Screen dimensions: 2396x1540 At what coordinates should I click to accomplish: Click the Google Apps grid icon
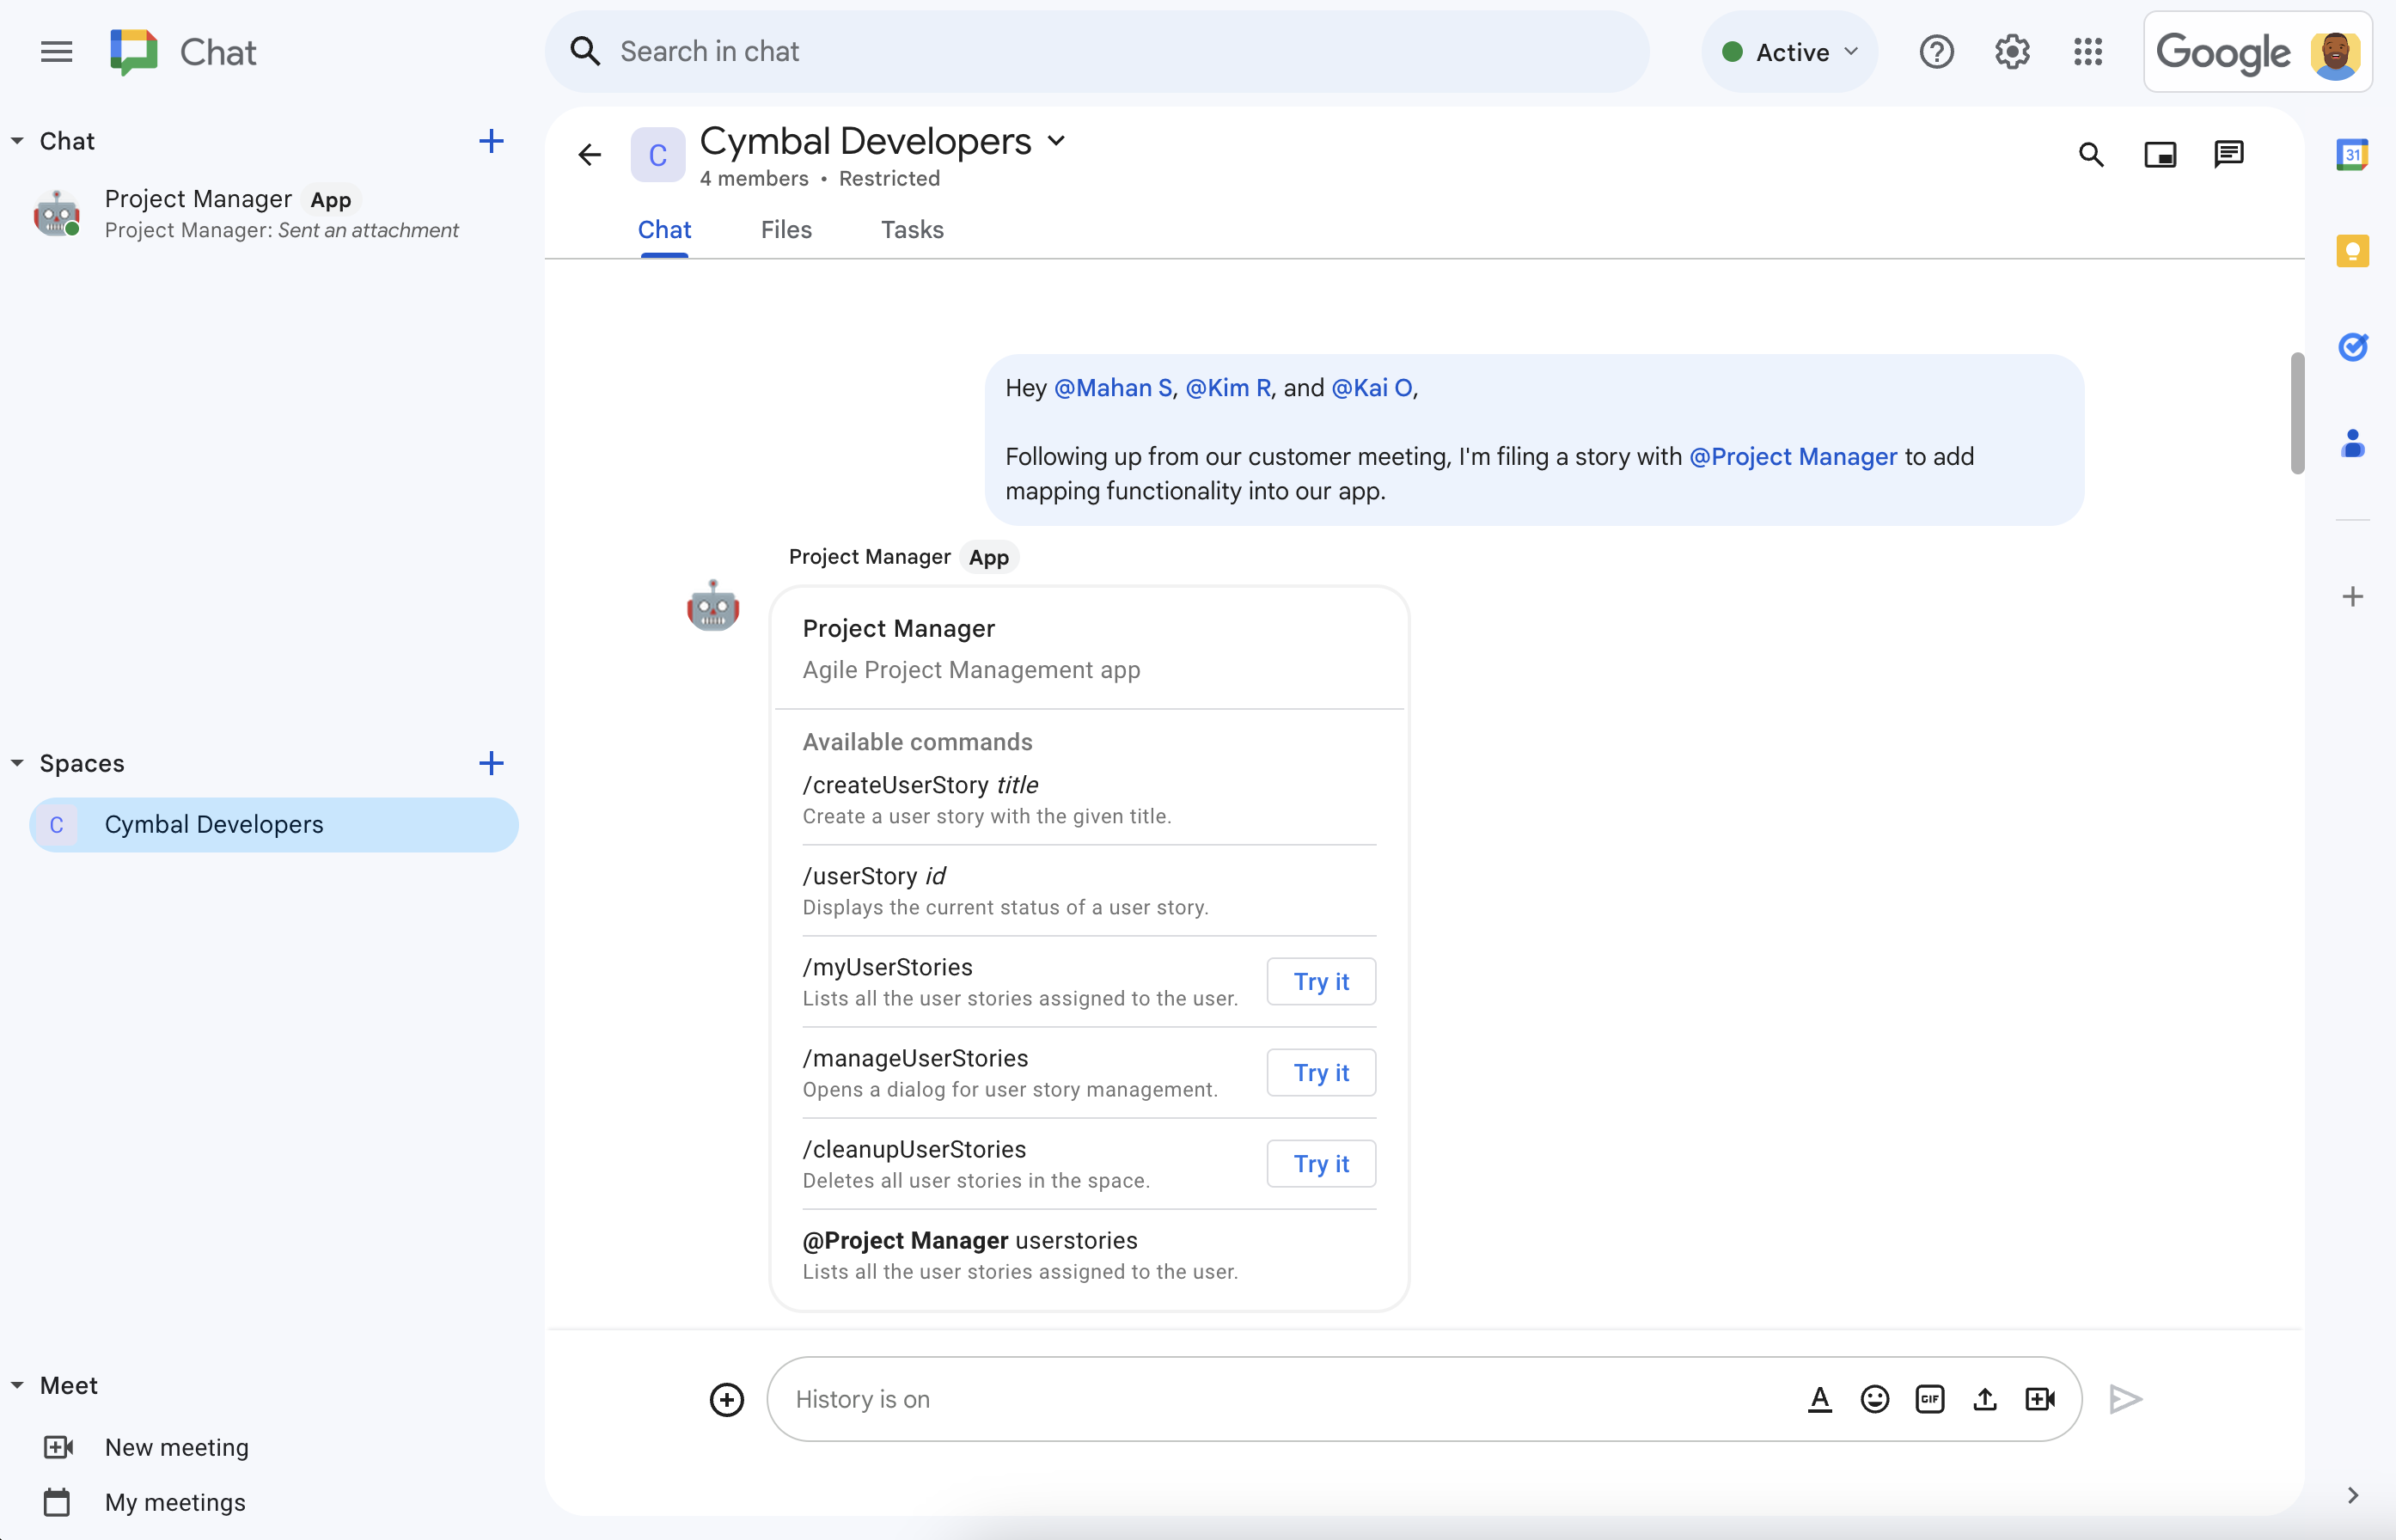click(2088, 51)
